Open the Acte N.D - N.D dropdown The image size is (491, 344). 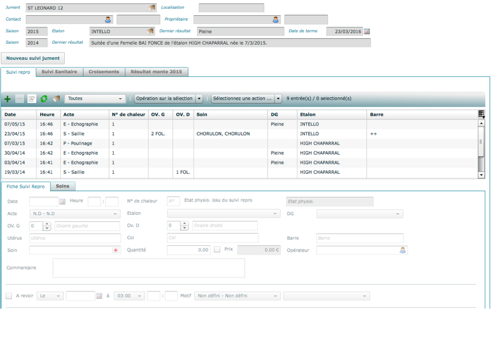click(75, 214)
